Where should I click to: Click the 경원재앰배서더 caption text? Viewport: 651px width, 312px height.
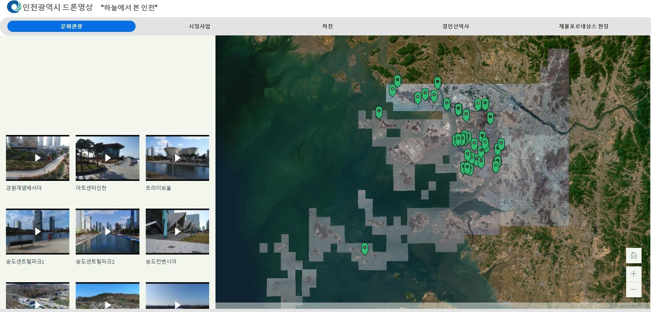[24, 188]
